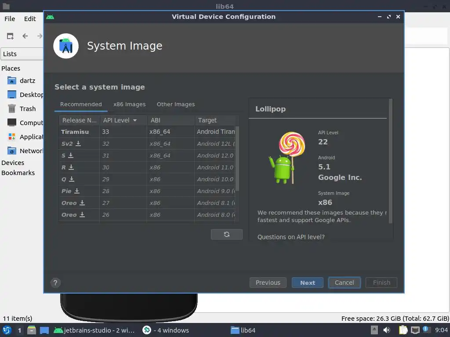Image resolution: width=450 pixels, height=337 pixels.
Task: Click the 9:04 clock on taskbar
Action: tap(441, 330)
